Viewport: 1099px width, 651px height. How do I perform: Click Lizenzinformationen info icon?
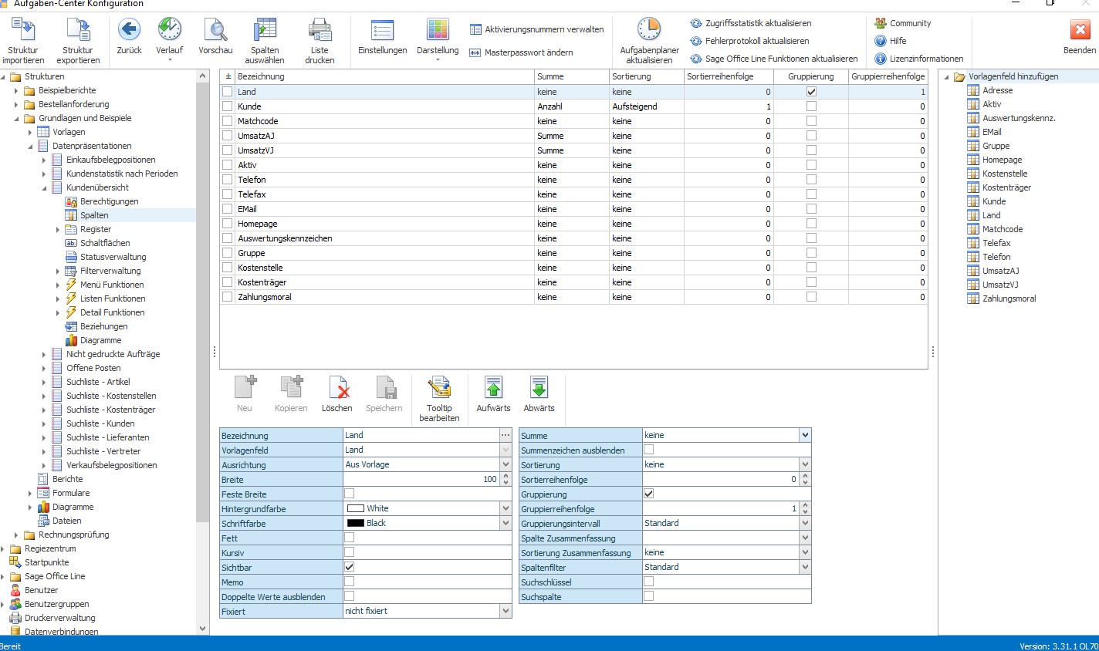coord(881,59)
